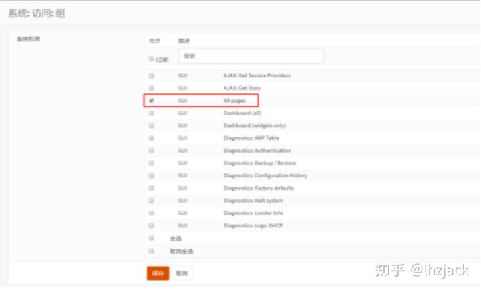Click the 'Dashboard (widgets only)' description text
The image size is (481, 292).
click(x=255, y=126)
